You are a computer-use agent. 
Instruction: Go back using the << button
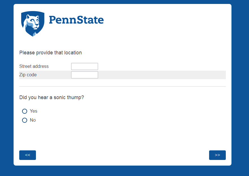point(27,155)
